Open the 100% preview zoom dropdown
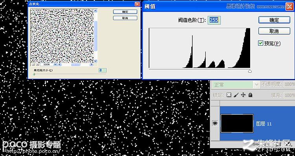This screenshot has height=156, width=295. 55,64
